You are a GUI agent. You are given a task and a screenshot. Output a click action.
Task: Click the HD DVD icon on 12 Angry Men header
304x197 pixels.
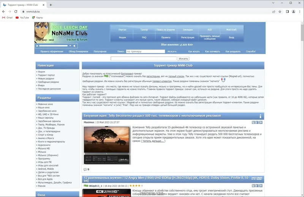tap(257, 178)
